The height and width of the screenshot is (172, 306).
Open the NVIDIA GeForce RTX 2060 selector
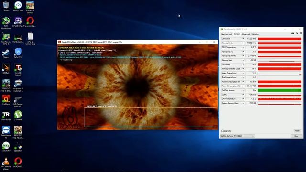[237, 136]
